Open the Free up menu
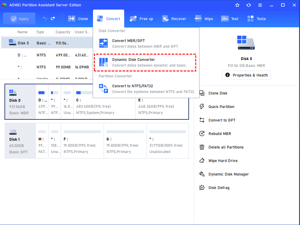The image size is (300, 225). 141,19
